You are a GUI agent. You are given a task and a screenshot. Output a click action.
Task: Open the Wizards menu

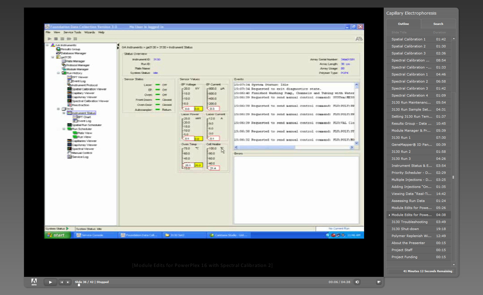point(90,32)
